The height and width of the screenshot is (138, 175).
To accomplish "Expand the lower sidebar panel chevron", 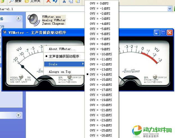I will [19, 115].
